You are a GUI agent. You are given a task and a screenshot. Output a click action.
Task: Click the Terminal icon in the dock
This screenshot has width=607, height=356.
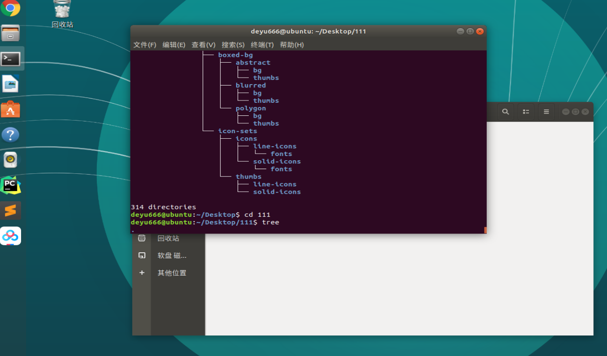coord(10,59)
